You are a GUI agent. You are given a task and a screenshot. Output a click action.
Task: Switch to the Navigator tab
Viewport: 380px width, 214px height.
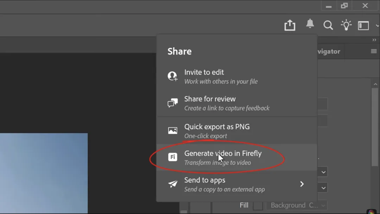pos(328,51)
